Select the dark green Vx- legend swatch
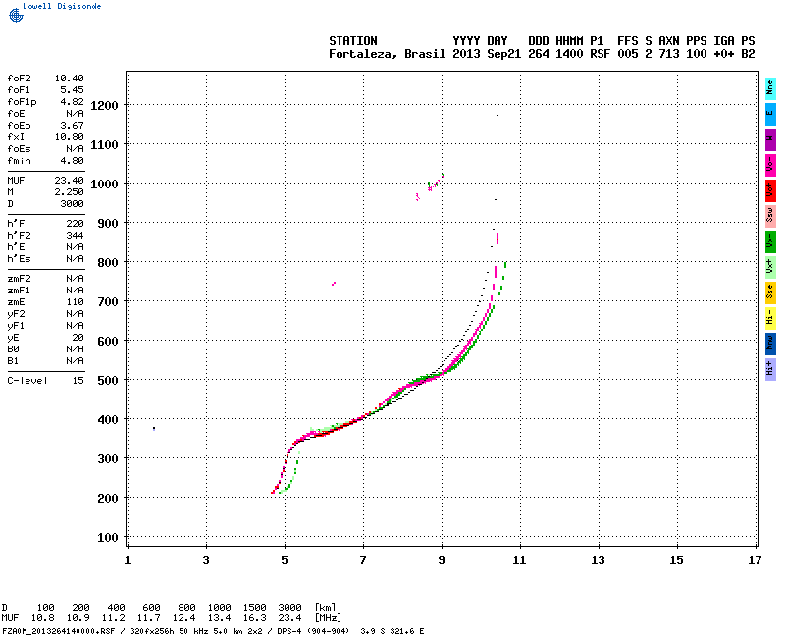The width and height of the screenshot is (785, 638). tap(770, 241)
